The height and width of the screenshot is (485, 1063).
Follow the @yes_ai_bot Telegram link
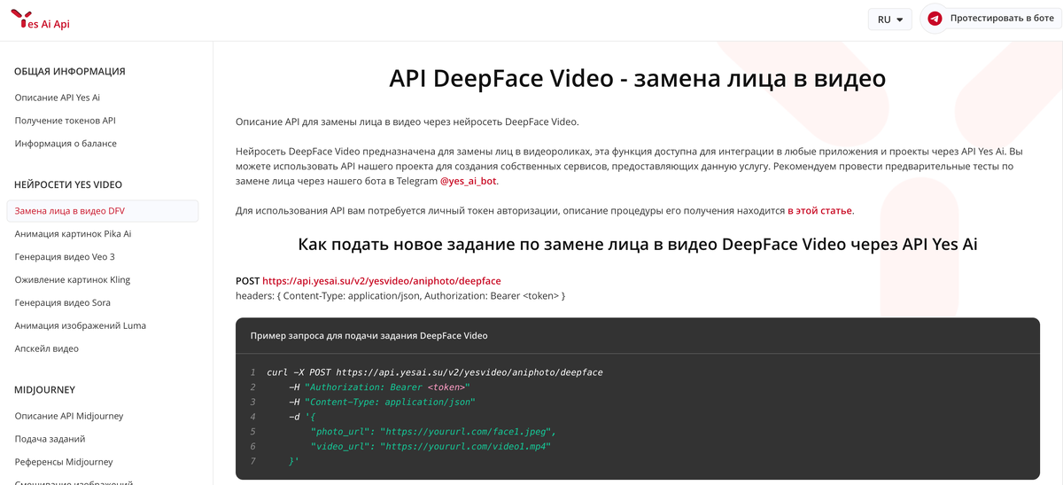469,181
